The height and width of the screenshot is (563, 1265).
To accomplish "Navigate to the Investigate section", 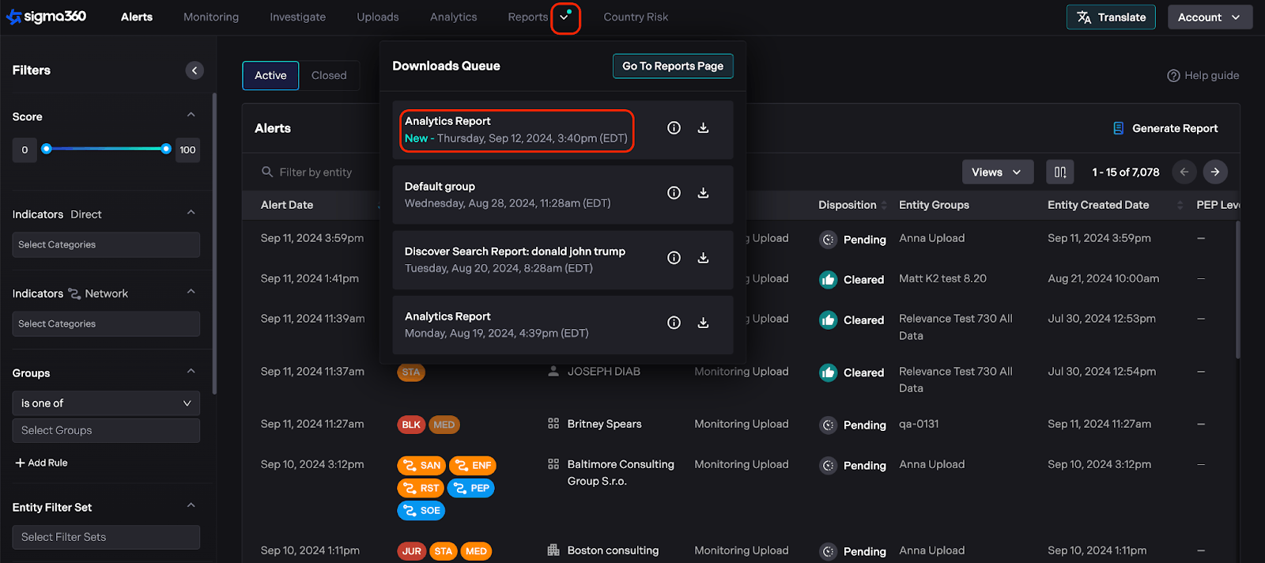I will [x=297, y=17].
